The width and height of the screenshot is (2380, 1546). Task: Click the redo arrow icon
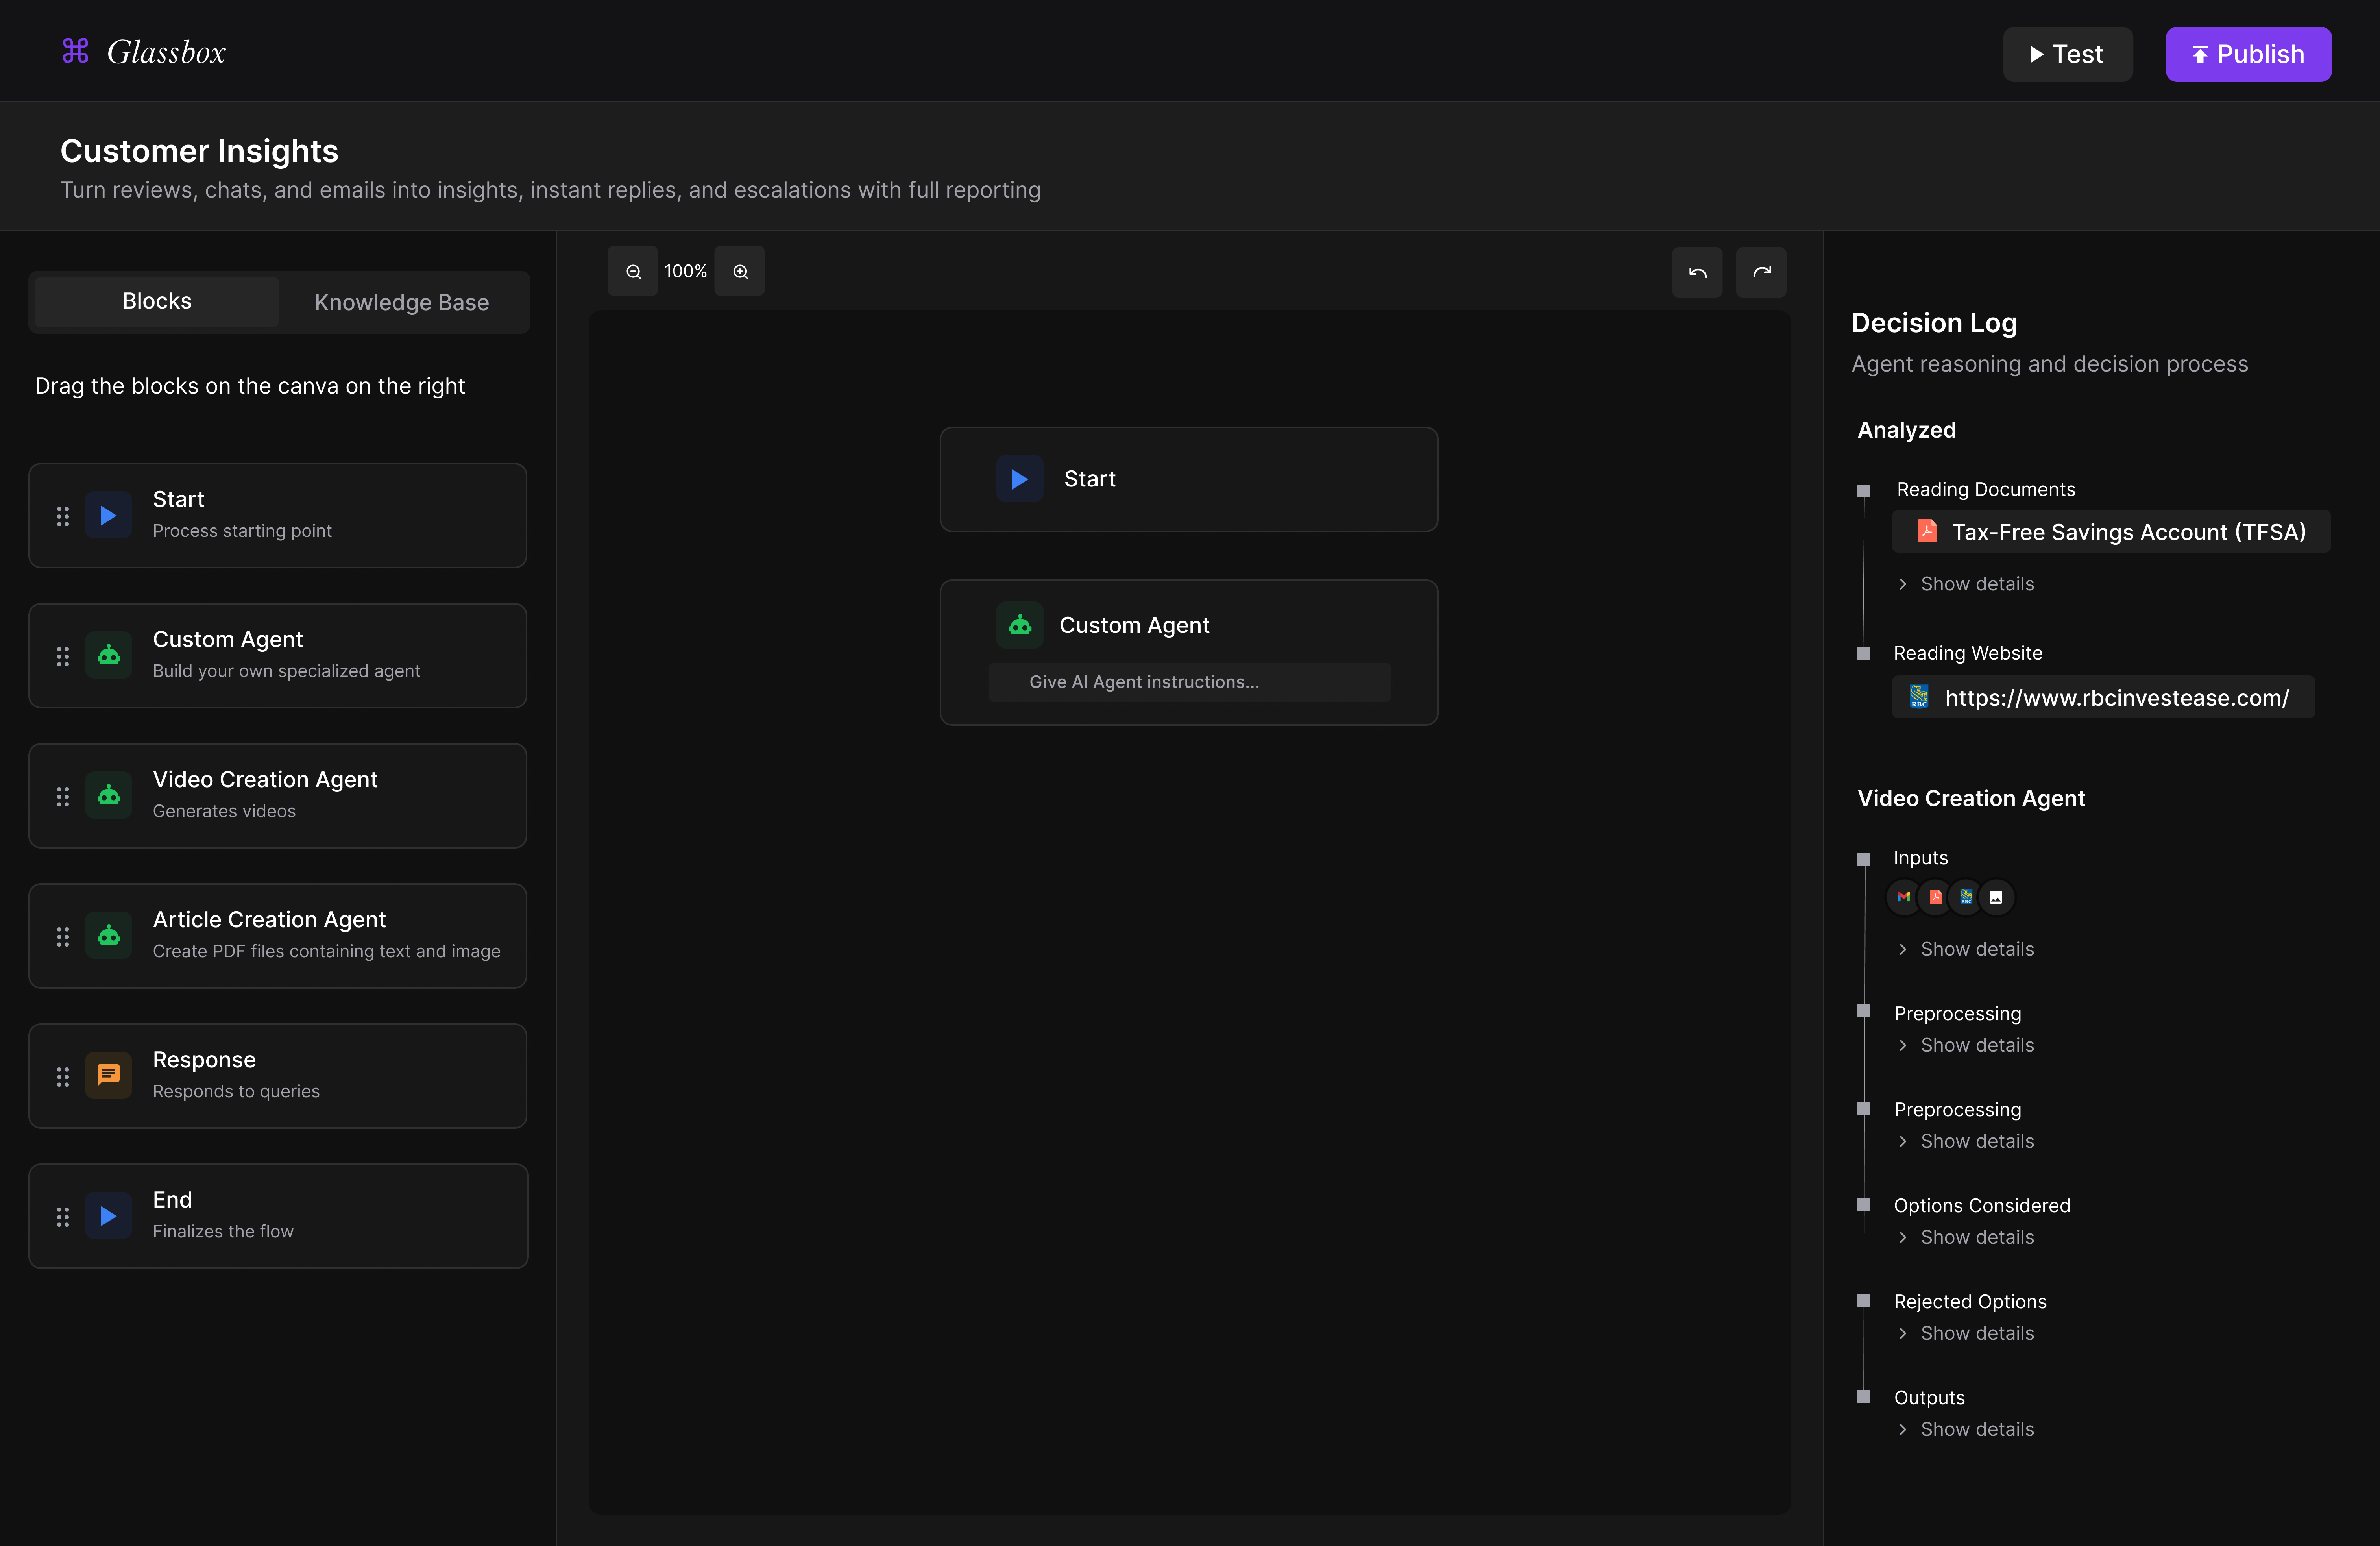(x=1761, y=273)
